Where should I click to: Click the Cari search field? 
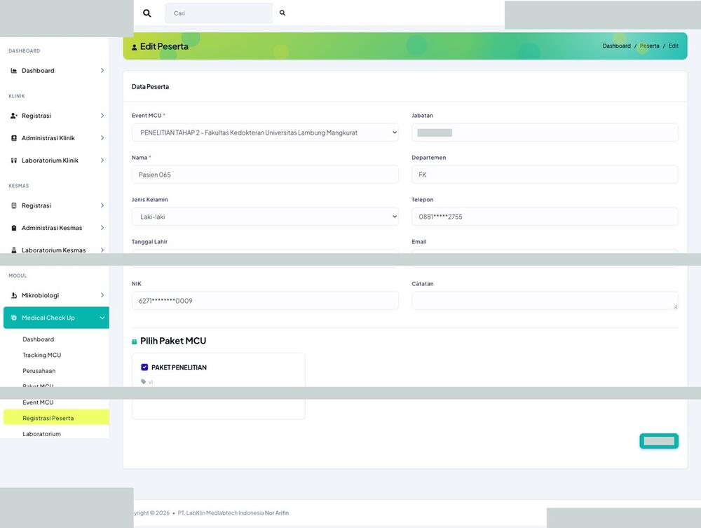[219, 13]
